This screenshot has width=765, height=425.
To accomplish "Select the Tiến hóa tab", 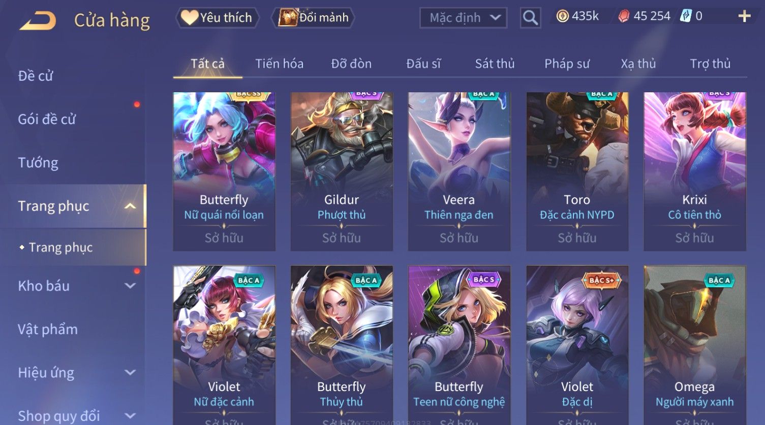I will point(279,64).
